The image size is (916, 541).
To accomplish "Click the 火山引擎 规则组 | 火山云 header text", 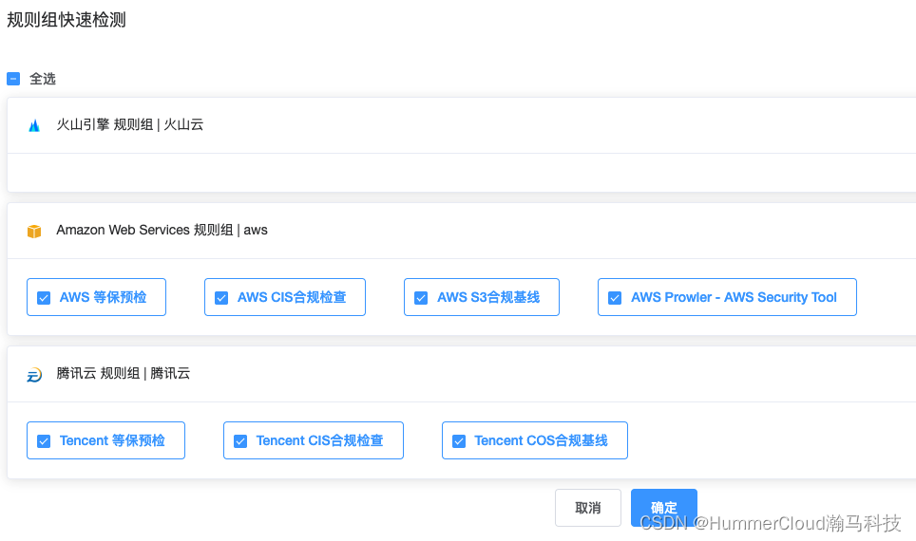I will 129,124.
